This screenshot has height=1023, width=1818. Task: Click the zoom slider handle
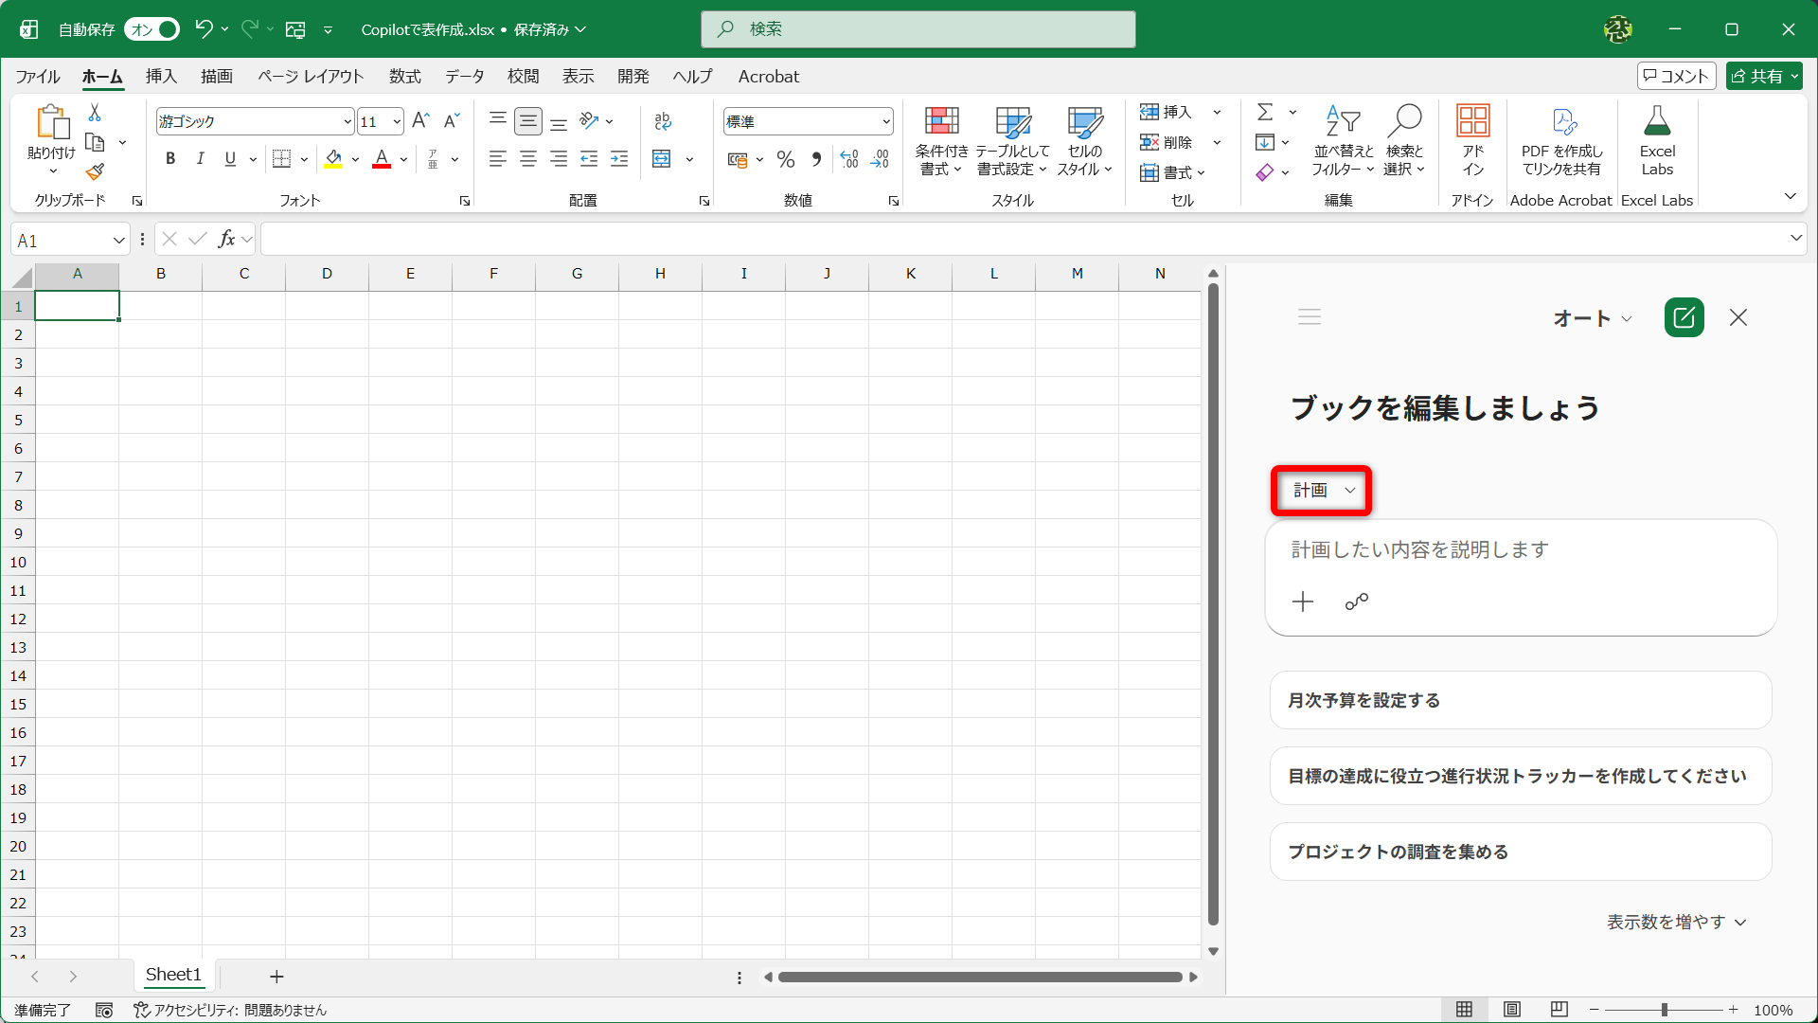click(1665, 1011)
